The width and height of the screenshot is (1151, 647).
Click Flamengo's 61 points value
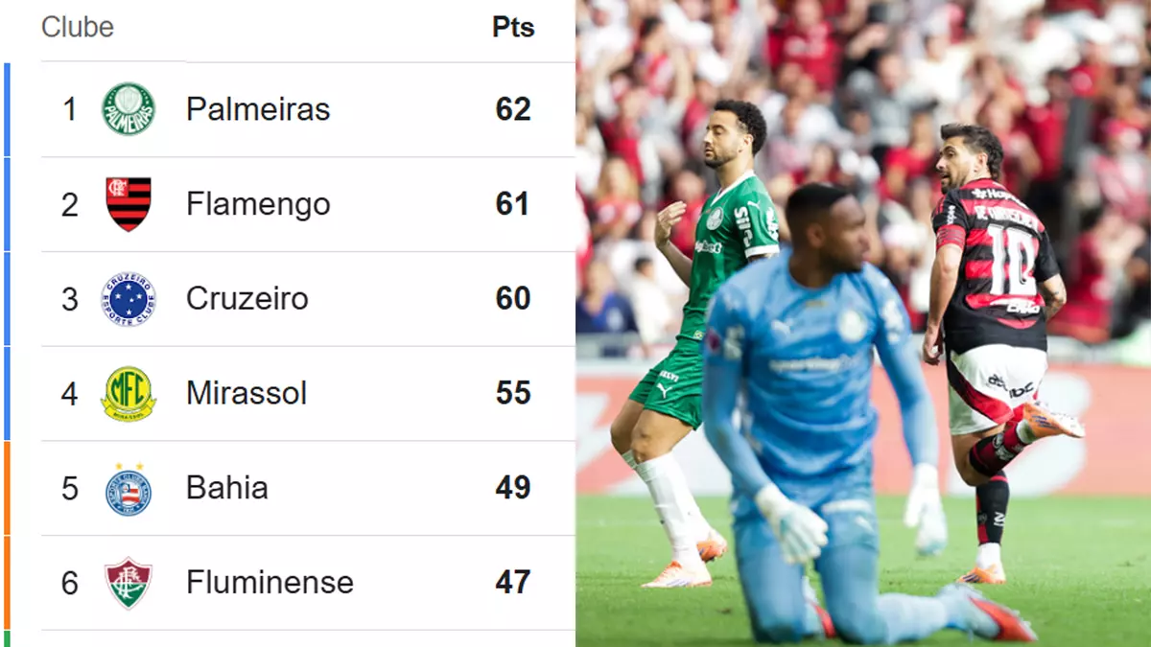[513, 204]
